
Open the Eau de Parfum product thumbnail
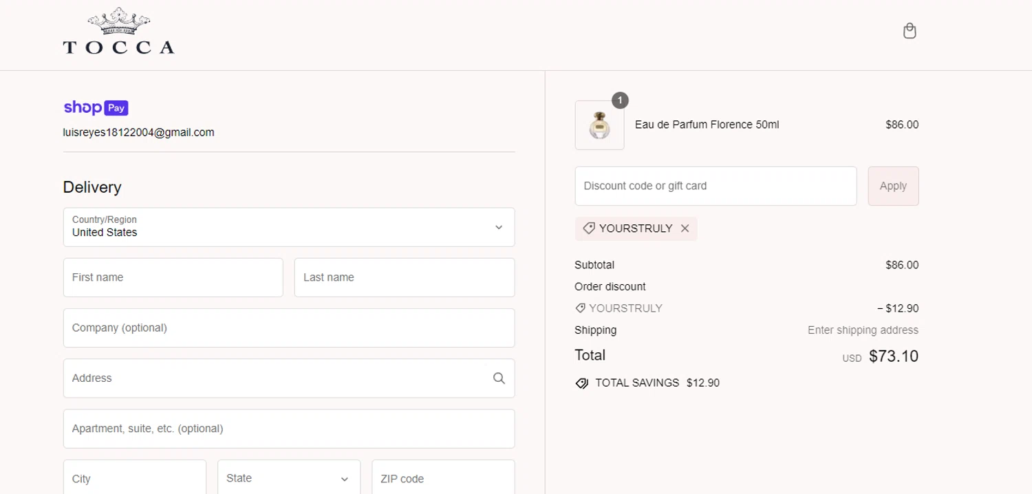coord(599,125)
